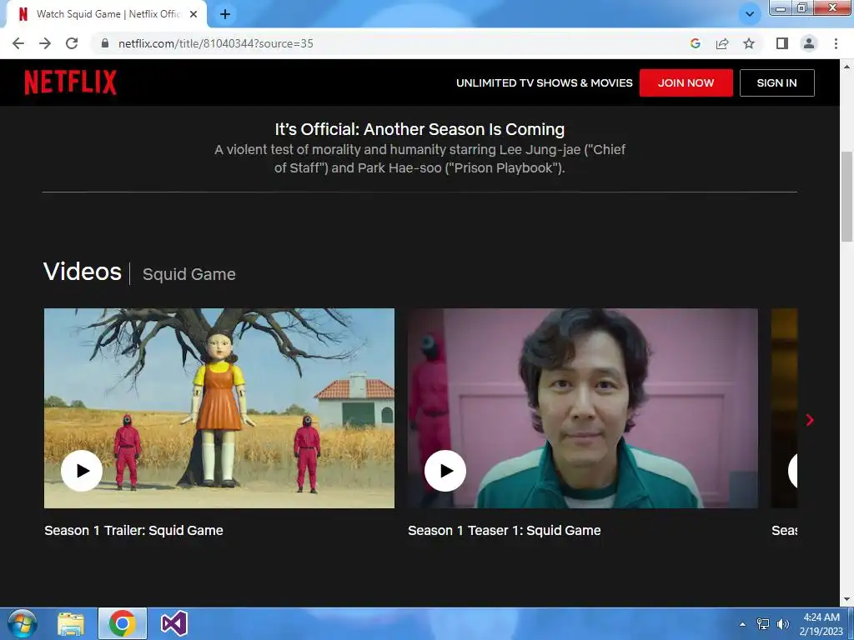The image size is (854, 640).
Task: Play the Season 1 Teaser 1 video
Action: 445,471
